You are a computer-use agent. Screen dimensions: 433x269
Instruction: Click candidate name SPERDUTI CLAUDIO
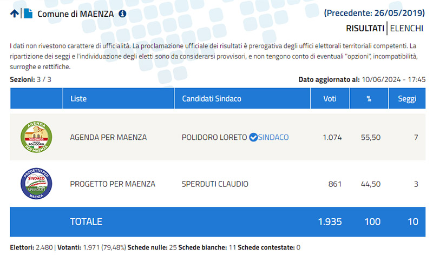coord(215,184)
